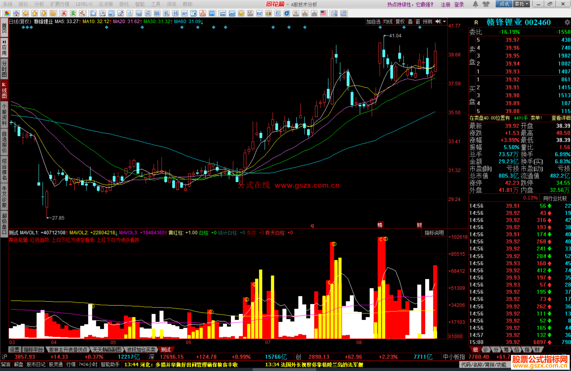The image size is (571, 371).
Task: Toggle 叠 overlay chart button
Action: tap(410, 22)
